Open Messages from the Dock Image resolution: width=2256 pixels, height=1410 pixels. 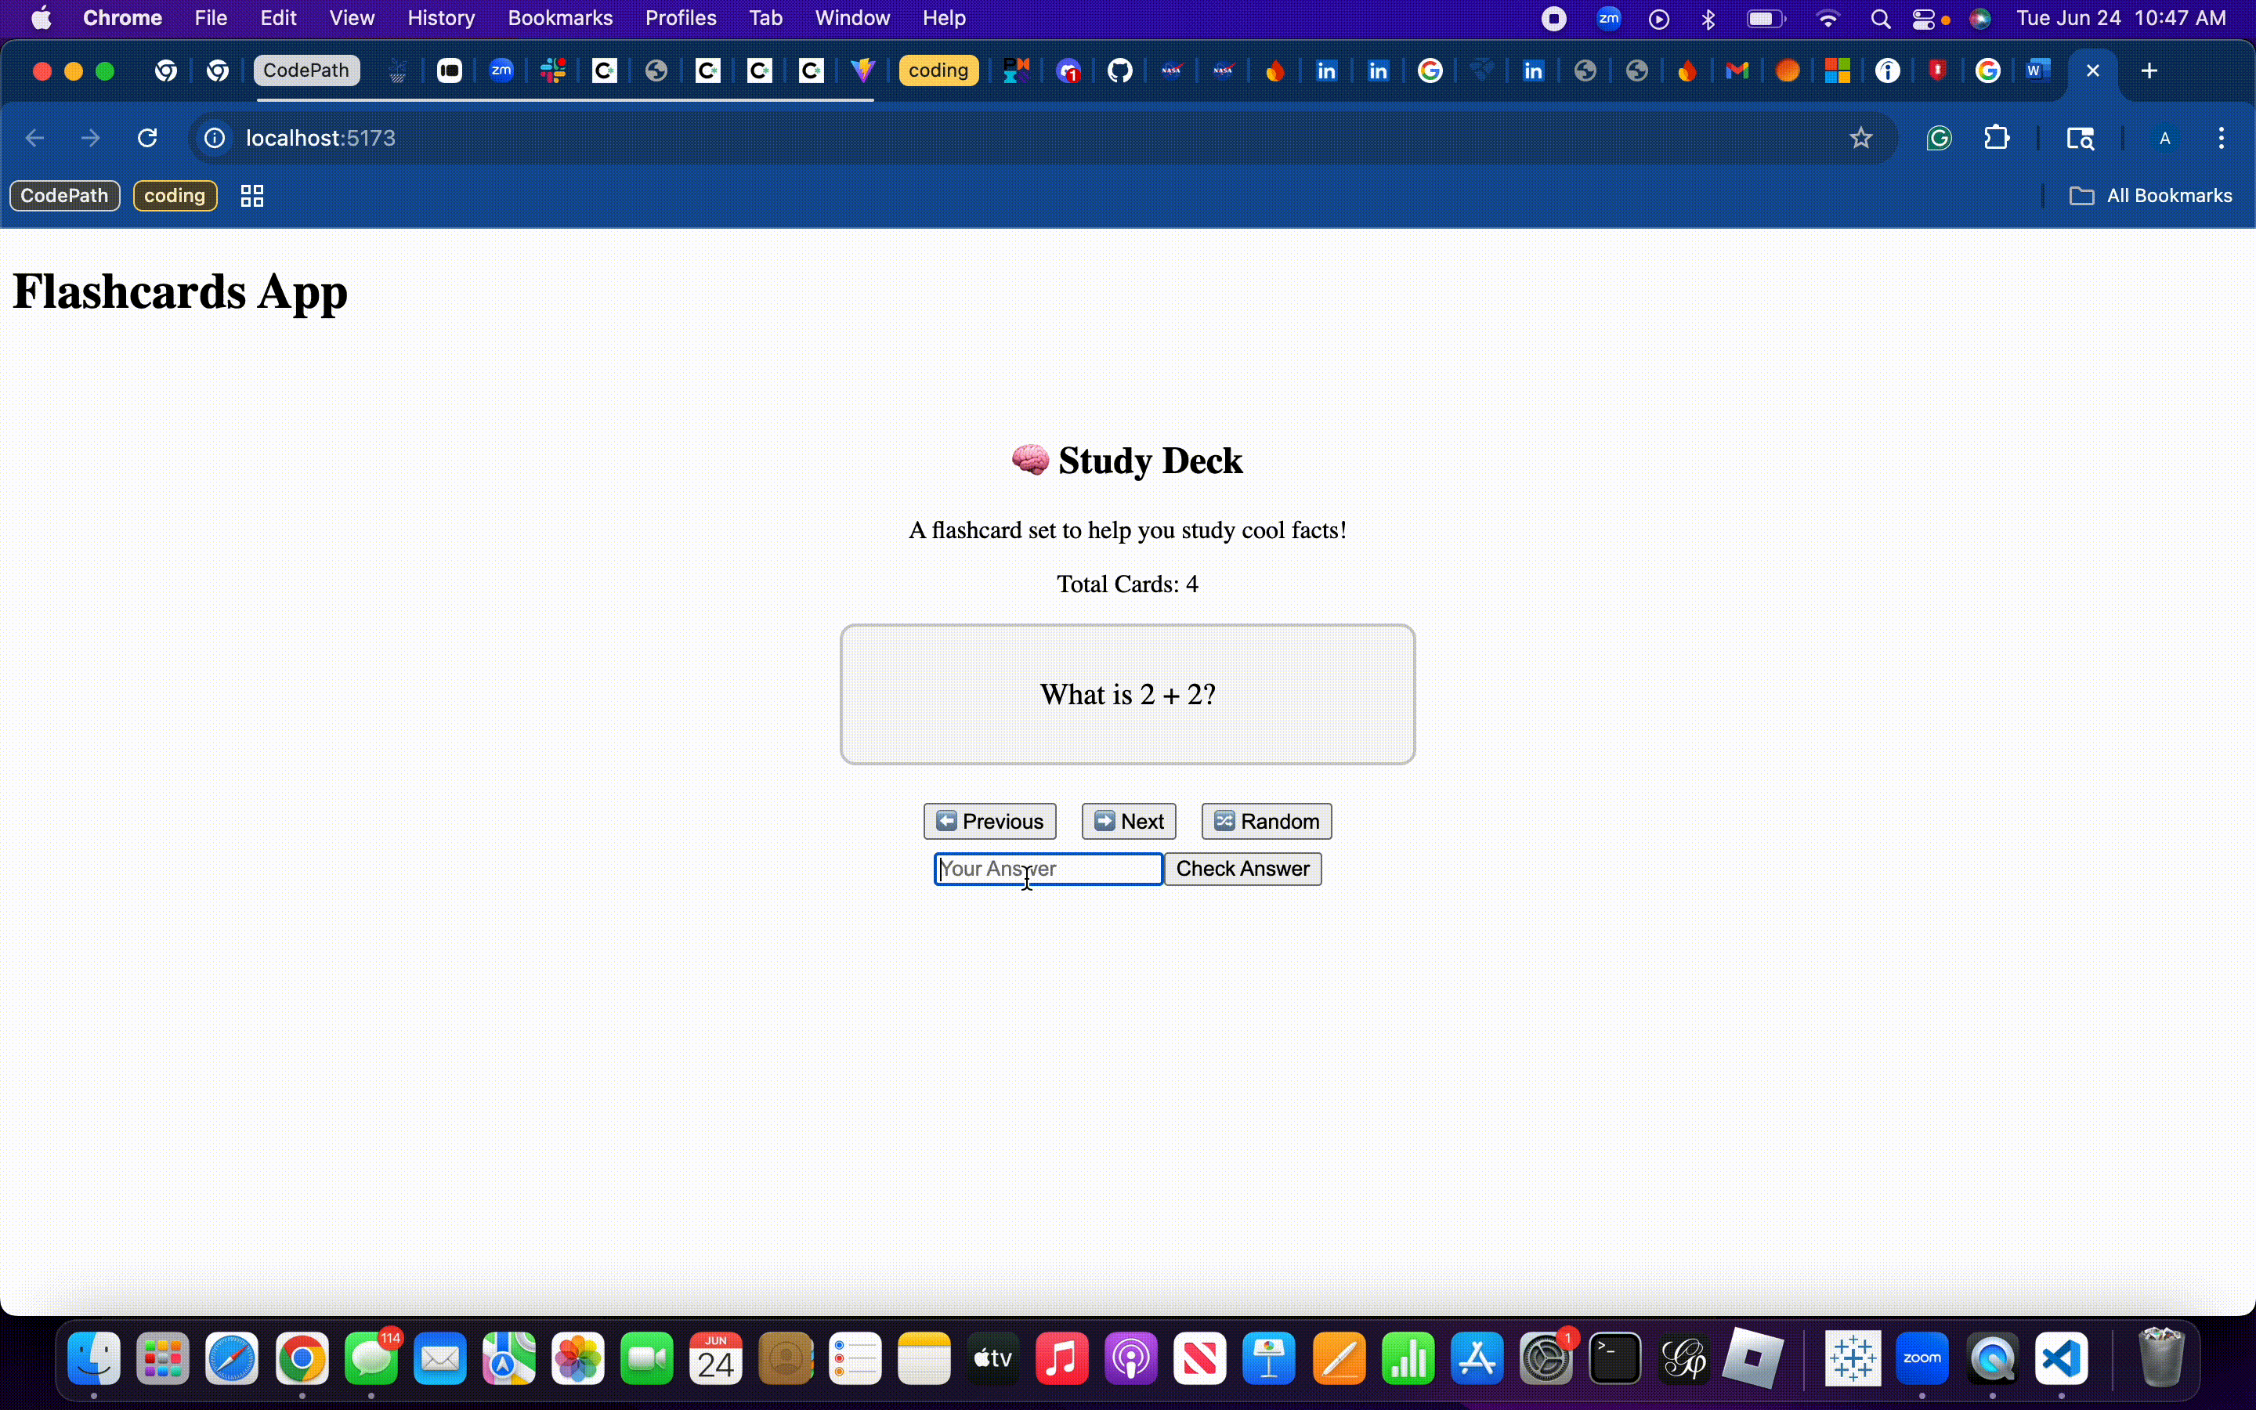(371, 1358)
